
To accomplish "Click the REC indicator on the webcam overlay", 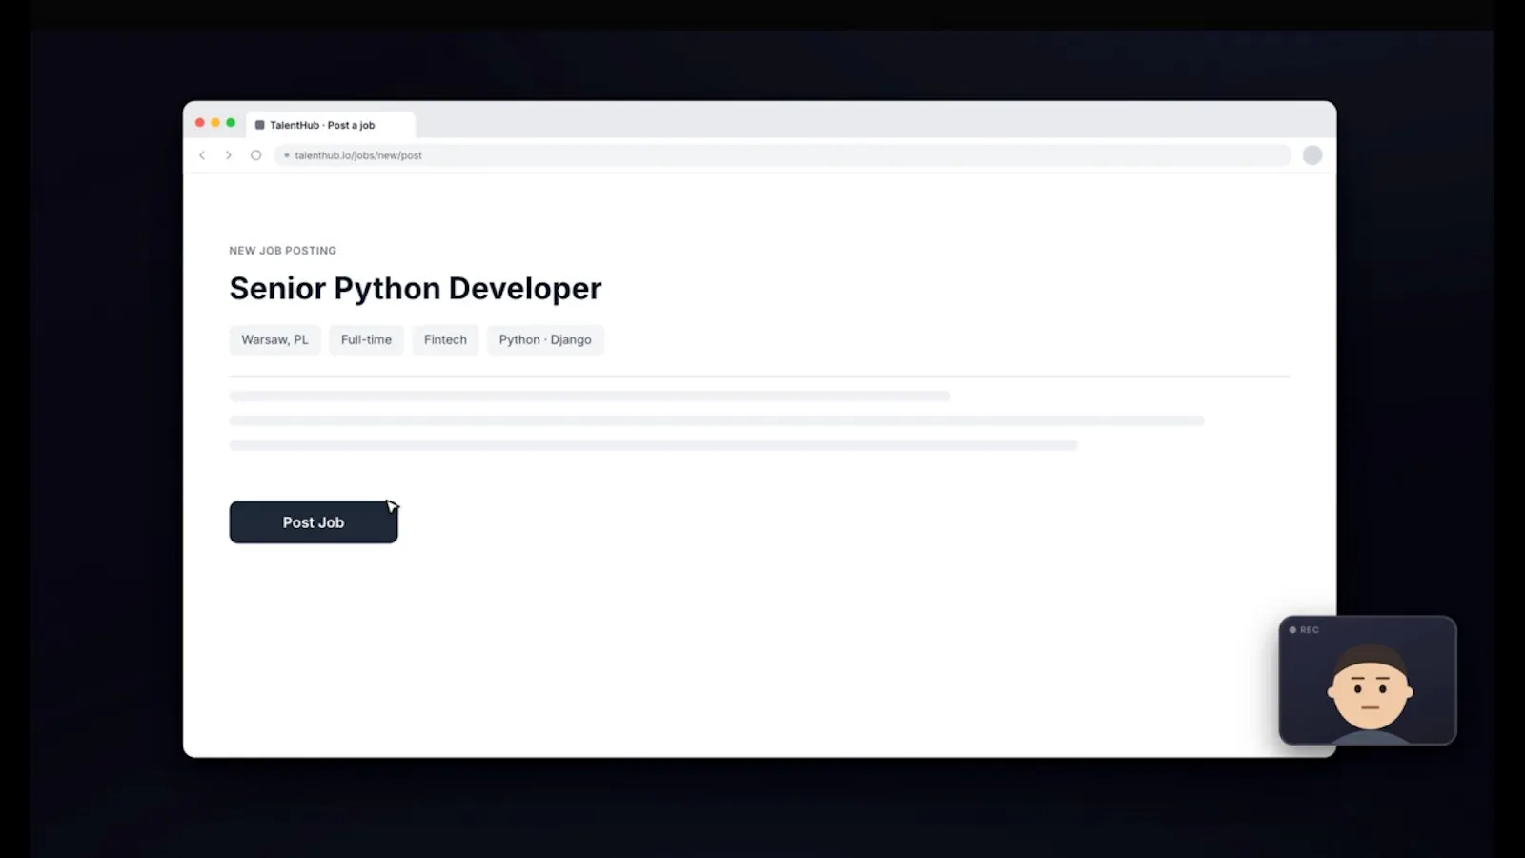I will point(1304,630).
